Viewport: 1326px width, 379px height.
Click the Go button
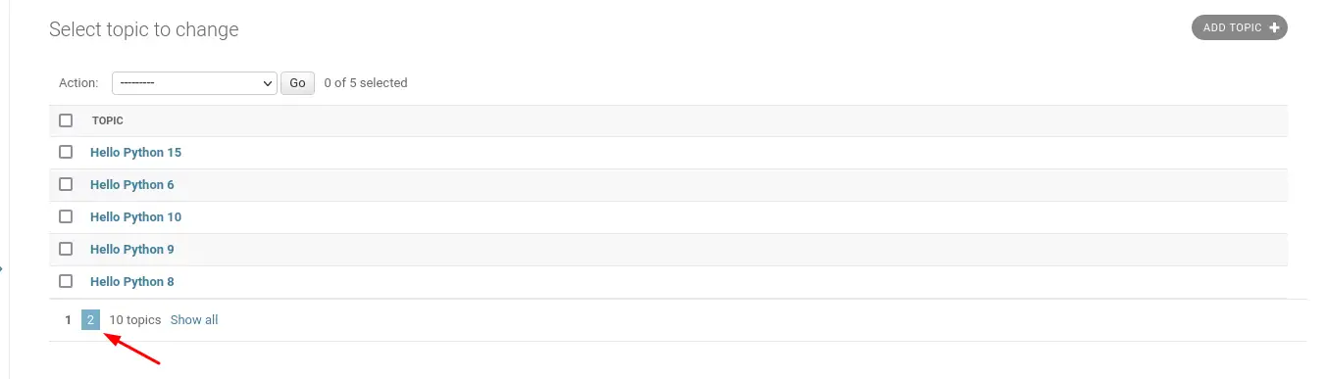coord(297,83)
